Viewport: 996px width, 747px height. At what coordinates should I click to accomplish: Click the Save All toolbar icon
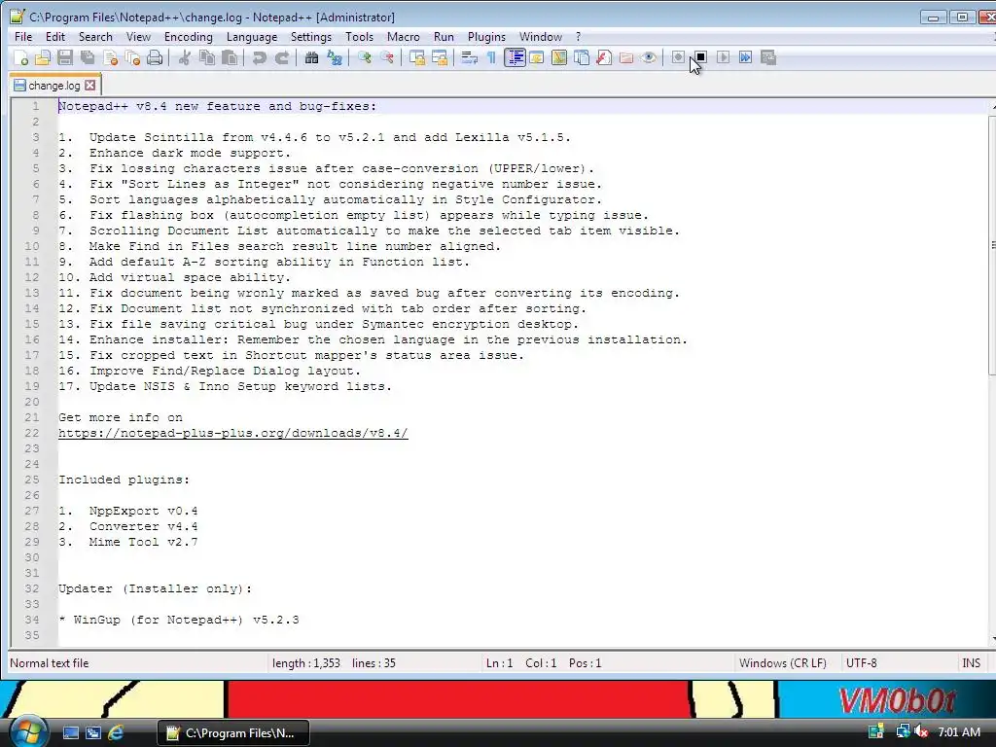coord(88,58)
